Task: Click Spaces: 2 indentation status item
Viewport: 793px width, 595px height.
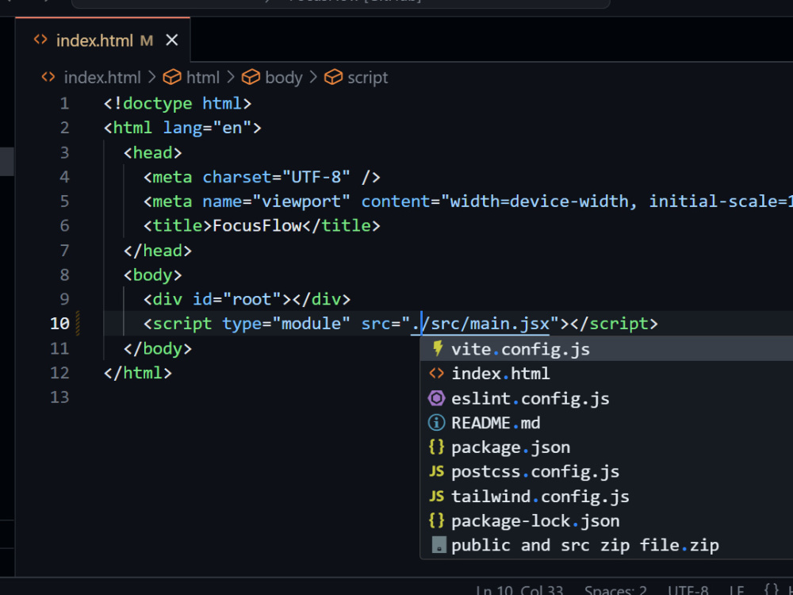Action: coord(615,590)
